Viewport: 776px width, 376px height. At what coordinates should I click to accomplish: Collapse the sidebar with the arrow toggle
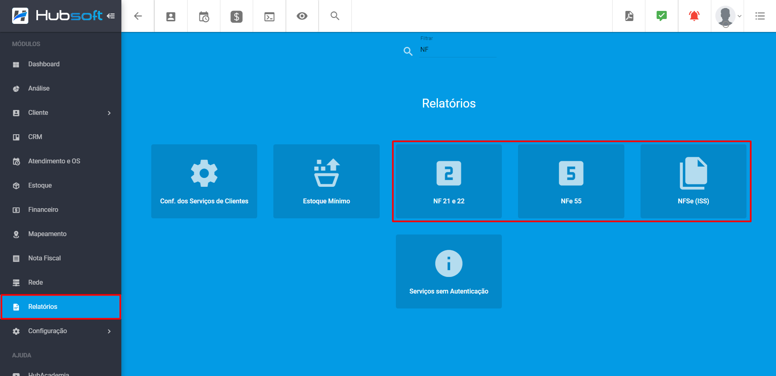111,16
